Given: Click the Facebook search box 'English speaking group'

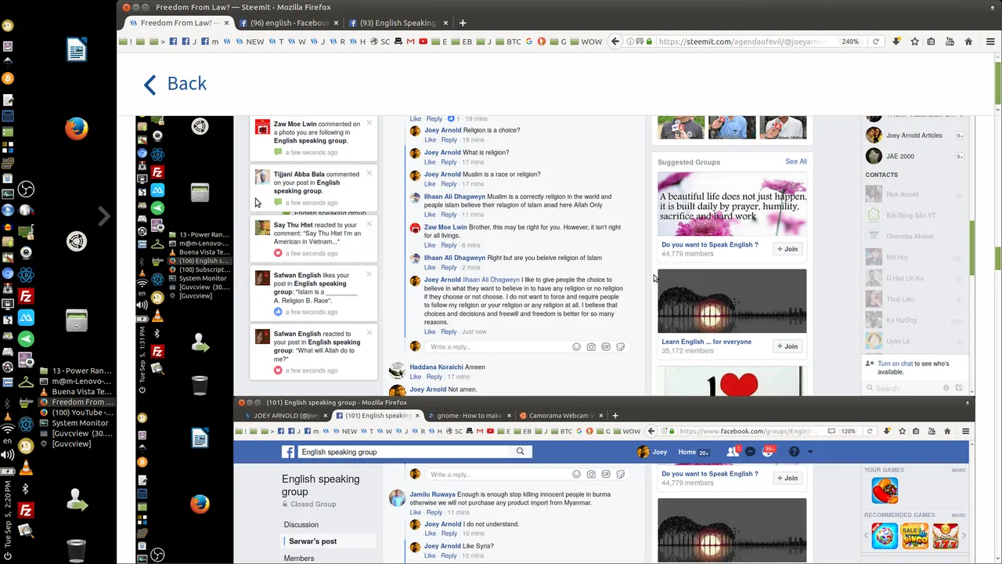Looking at the screenshot, I should pos(404,452).
